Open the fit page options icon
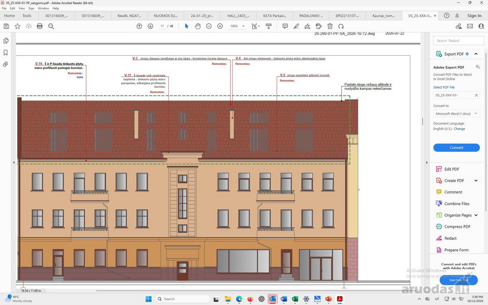 click(255, 26)
